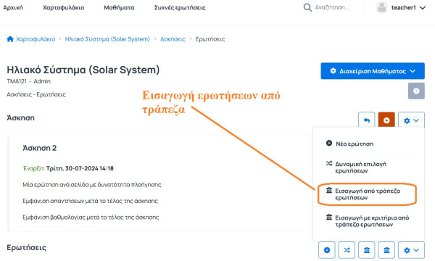Go to Συχνές ερωτήσεις in top navigation

tap(180, 8)
